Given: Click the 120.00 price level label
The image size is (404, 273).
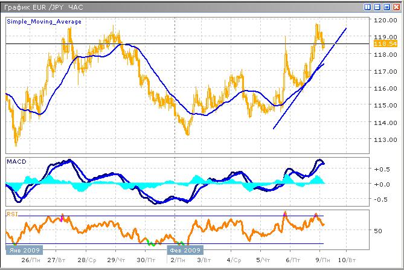Looking at the screenshot, I should (383, 20).
